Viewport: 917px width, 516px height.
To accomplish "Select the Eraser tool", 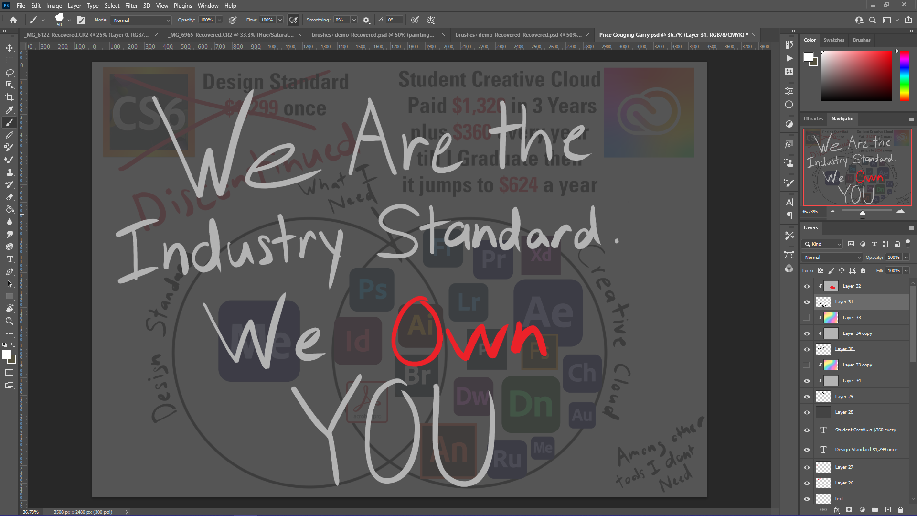I will pyautogui.click(x=10, y=197).
